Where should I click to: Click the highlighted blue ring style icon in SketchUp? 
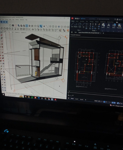click(x=27, y=26)
